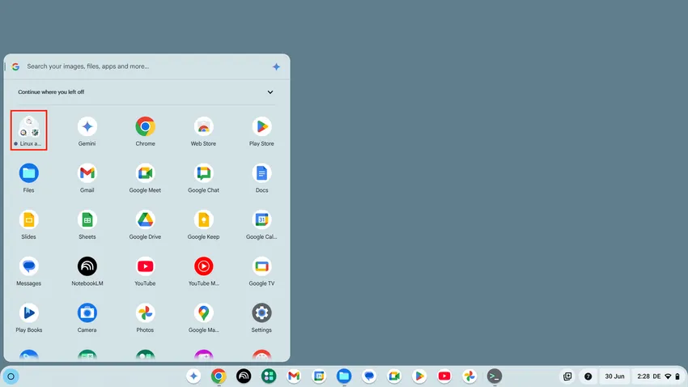Screen dimensions: 688x387
Task: Open the Google Keep app
Action: (x=204, y=223)
